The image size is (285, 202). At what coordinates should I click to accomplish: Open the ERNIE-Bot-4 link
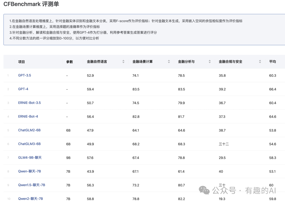(x=28, y=116)
